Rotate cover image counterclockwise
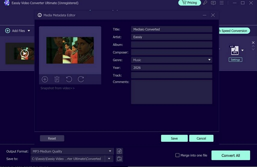 coord(69,79)
